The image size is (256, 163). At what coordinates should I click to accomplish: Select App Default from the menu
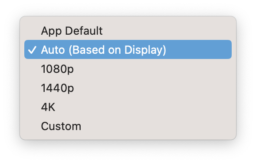(x=128, y=30)
